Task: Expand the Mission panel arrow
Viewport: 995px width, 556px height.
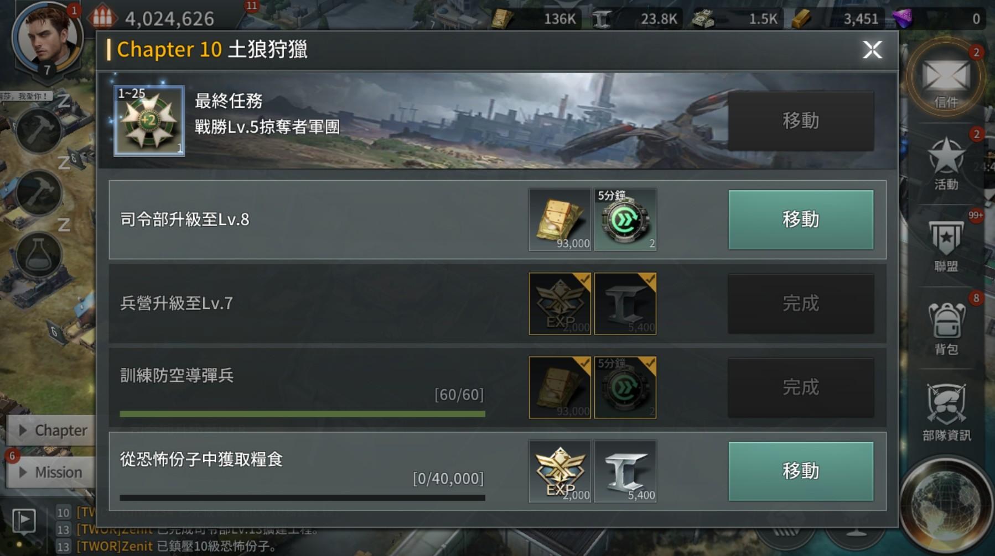Action: [23, 472]
